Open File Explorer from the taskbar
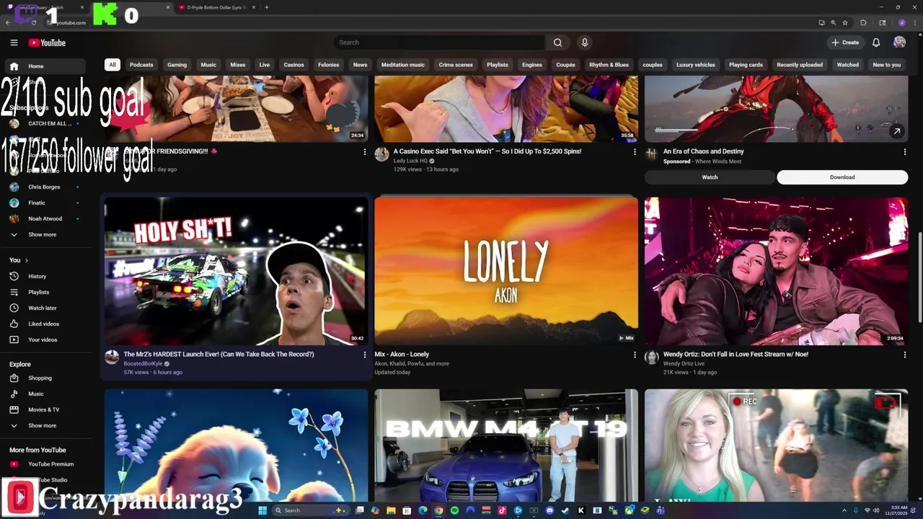This screenshot has height=519, width=923. tap(391, 510)
